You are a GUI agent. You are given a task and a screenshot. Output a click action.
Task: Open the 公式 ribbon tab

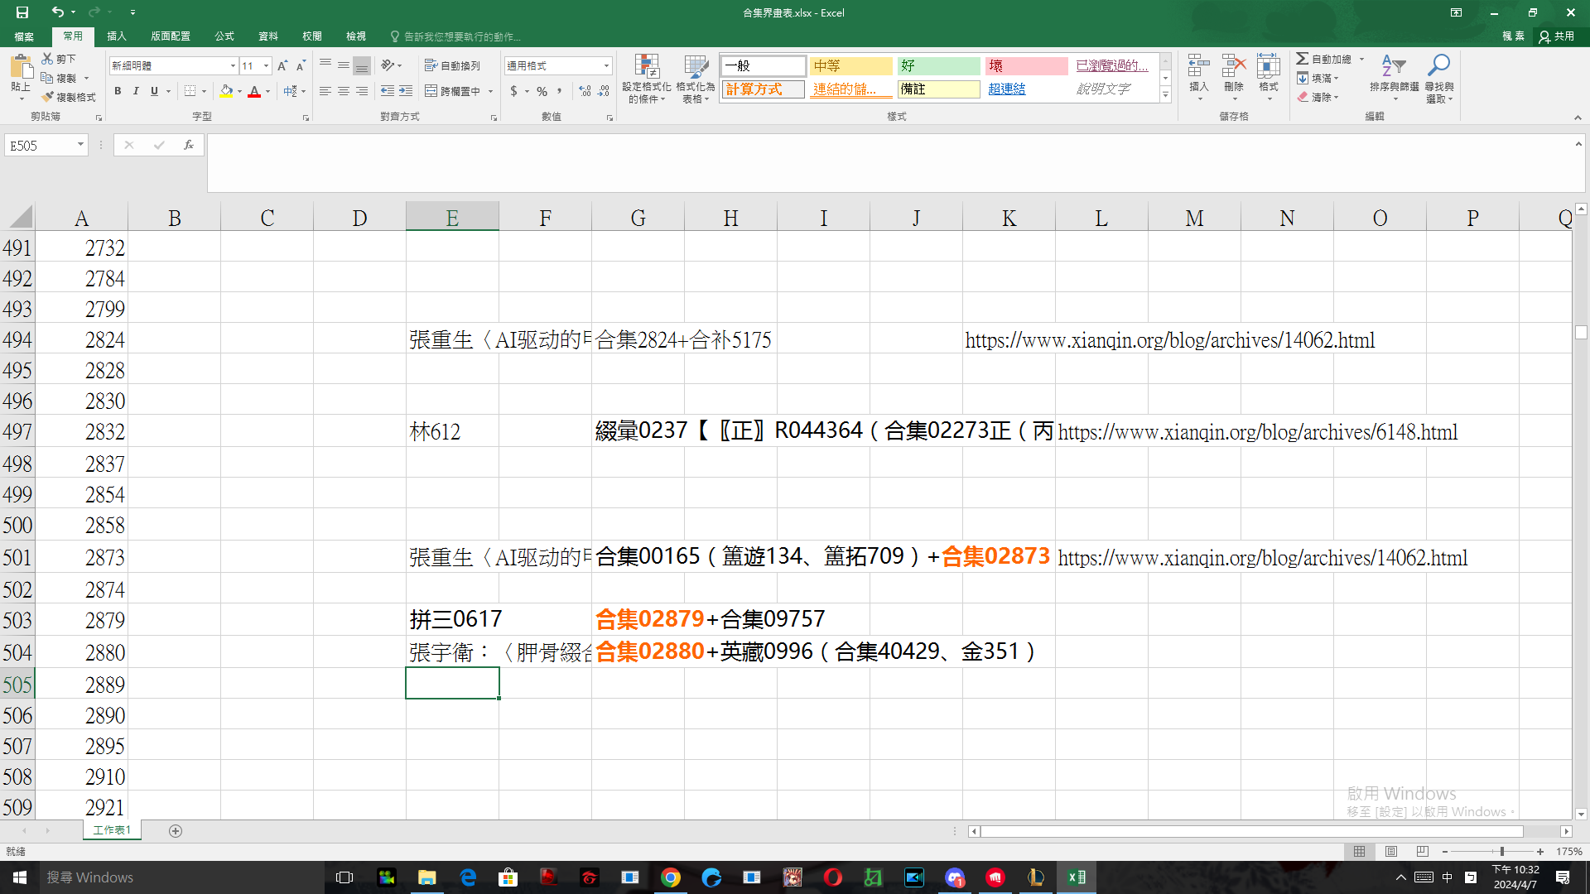click(224, 36)
